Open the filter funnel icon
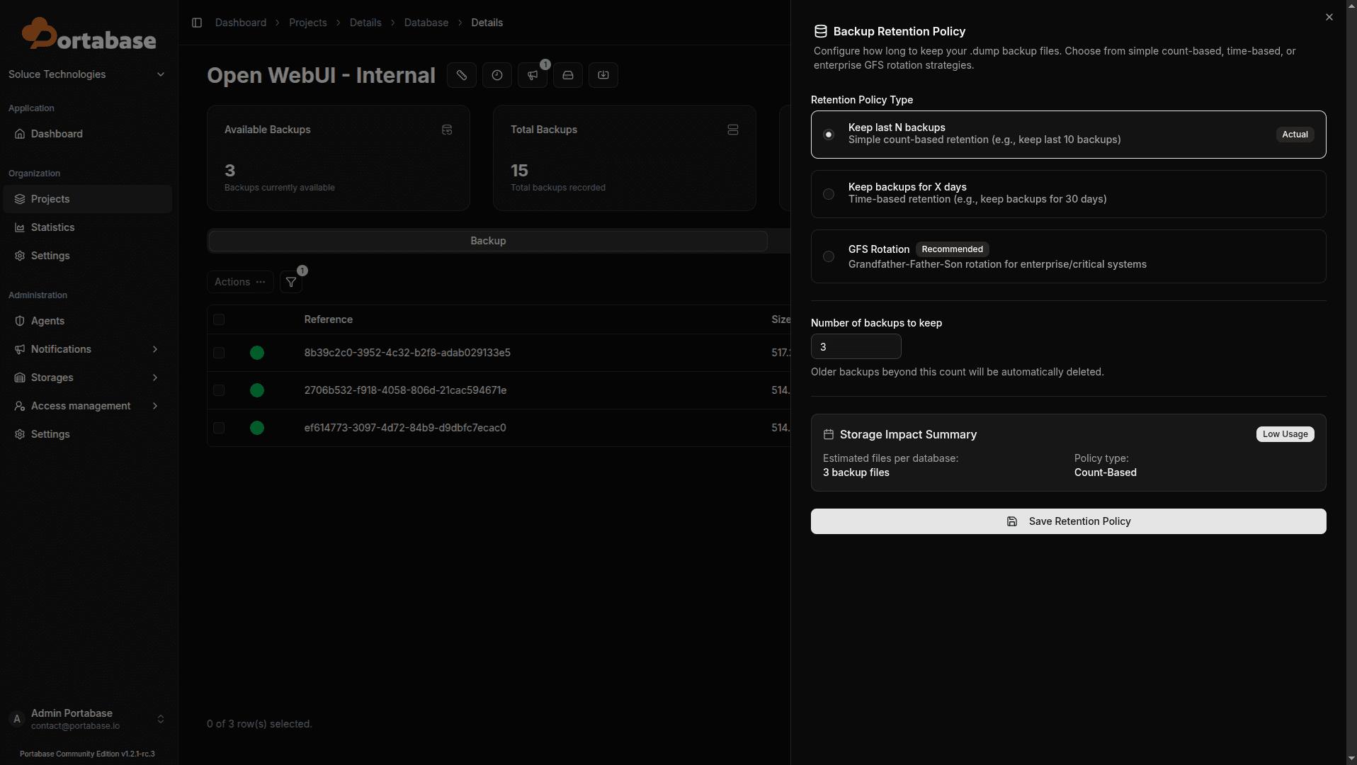Viewport: 1357px width, 765px height. pos(291,282)
